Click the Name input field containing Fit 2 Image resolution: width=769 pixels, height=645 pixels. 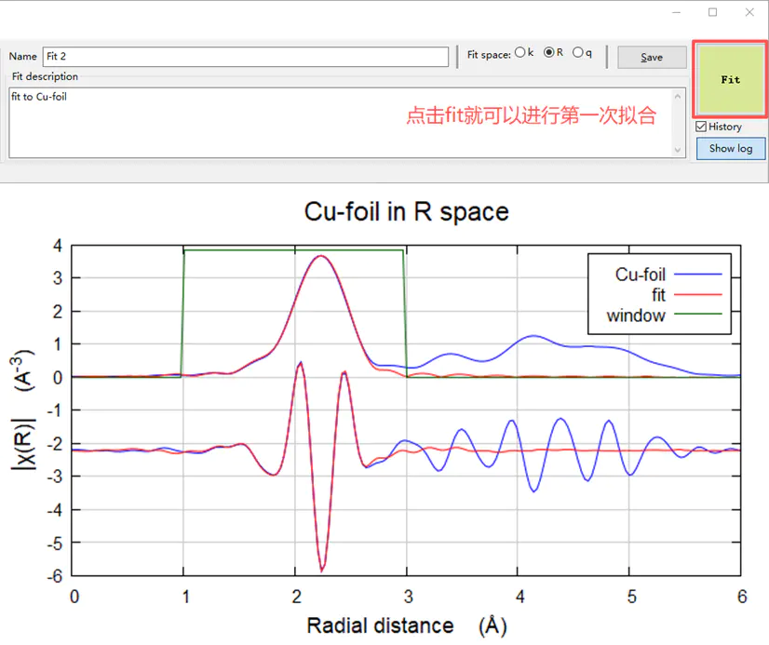tap(246, 57)
